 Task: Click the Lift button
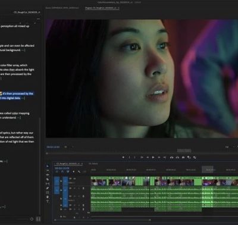pyautogui.click(x=171, y=157)
